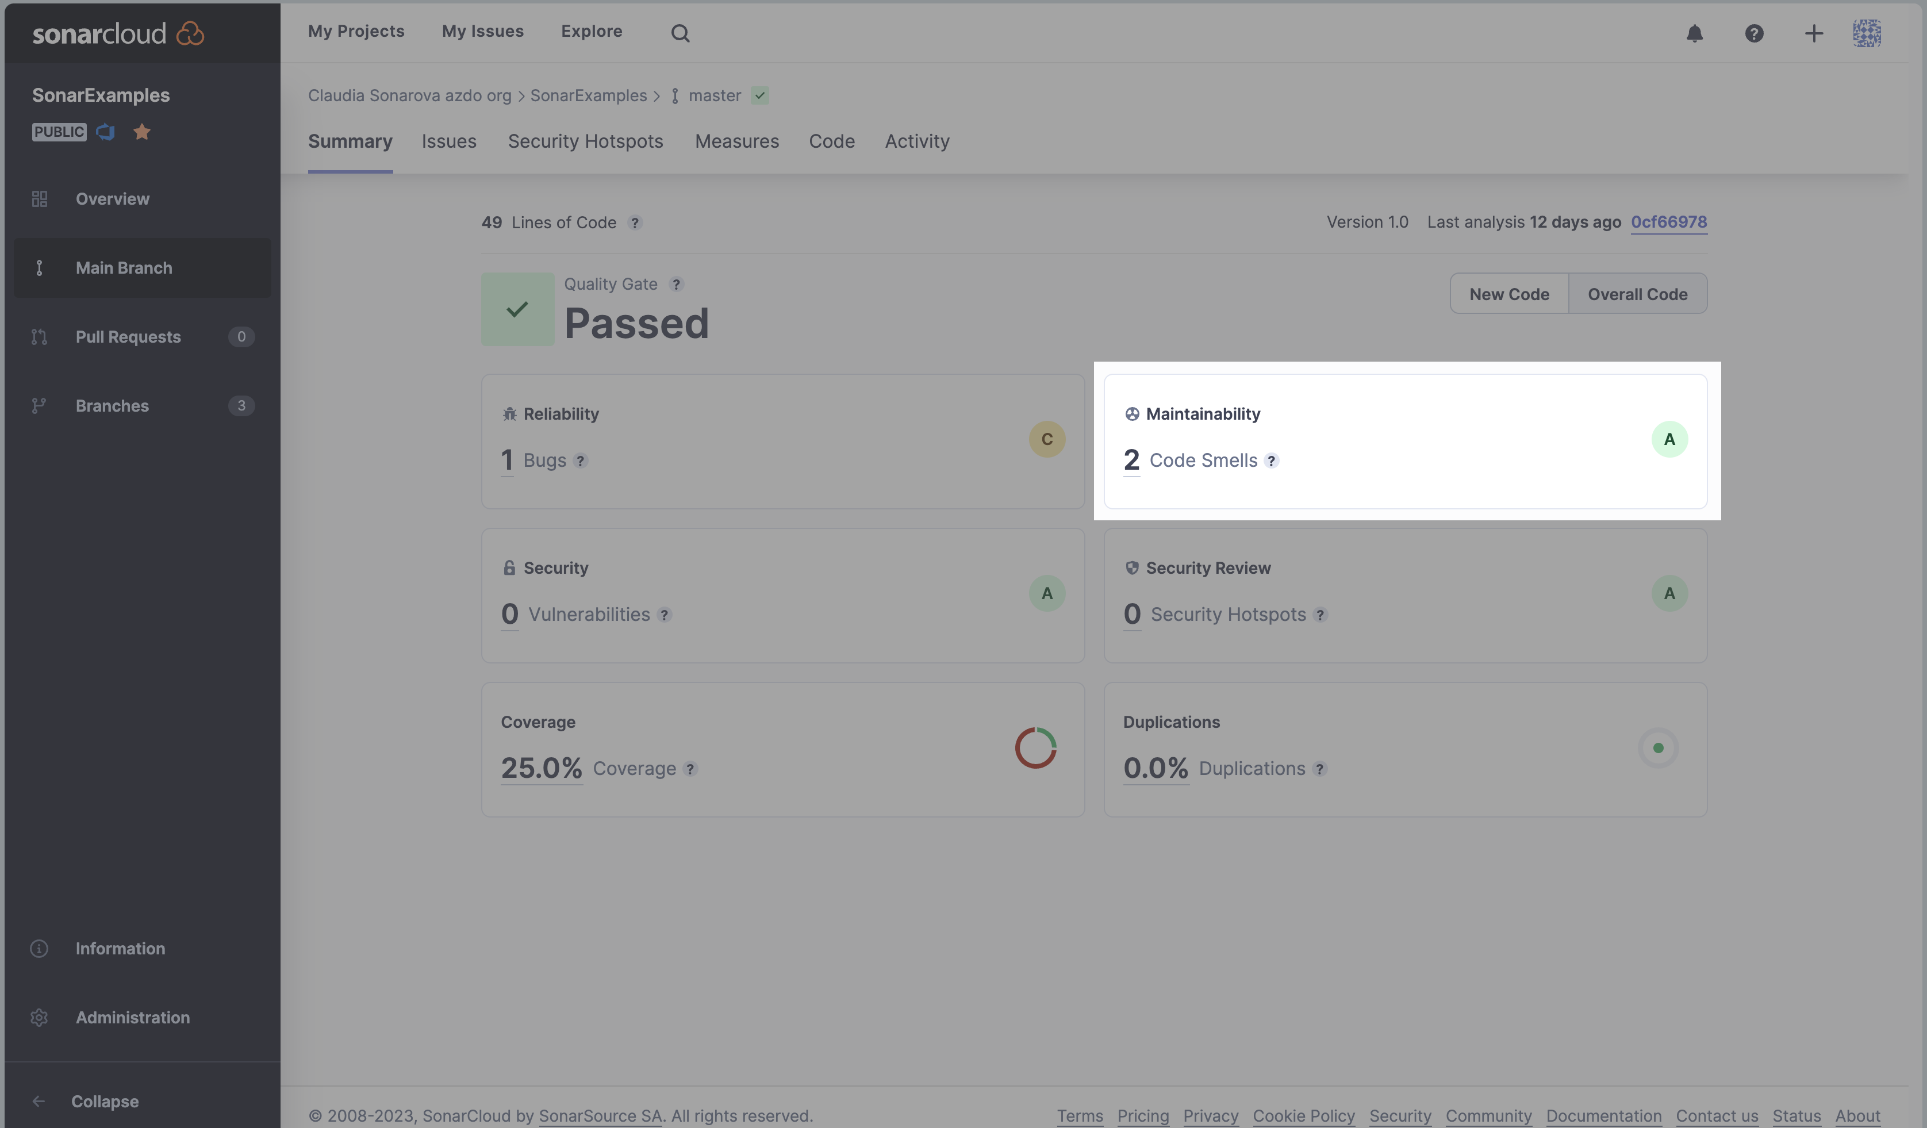Click the Vulnerabilities help icon

(x=665, y=615)
